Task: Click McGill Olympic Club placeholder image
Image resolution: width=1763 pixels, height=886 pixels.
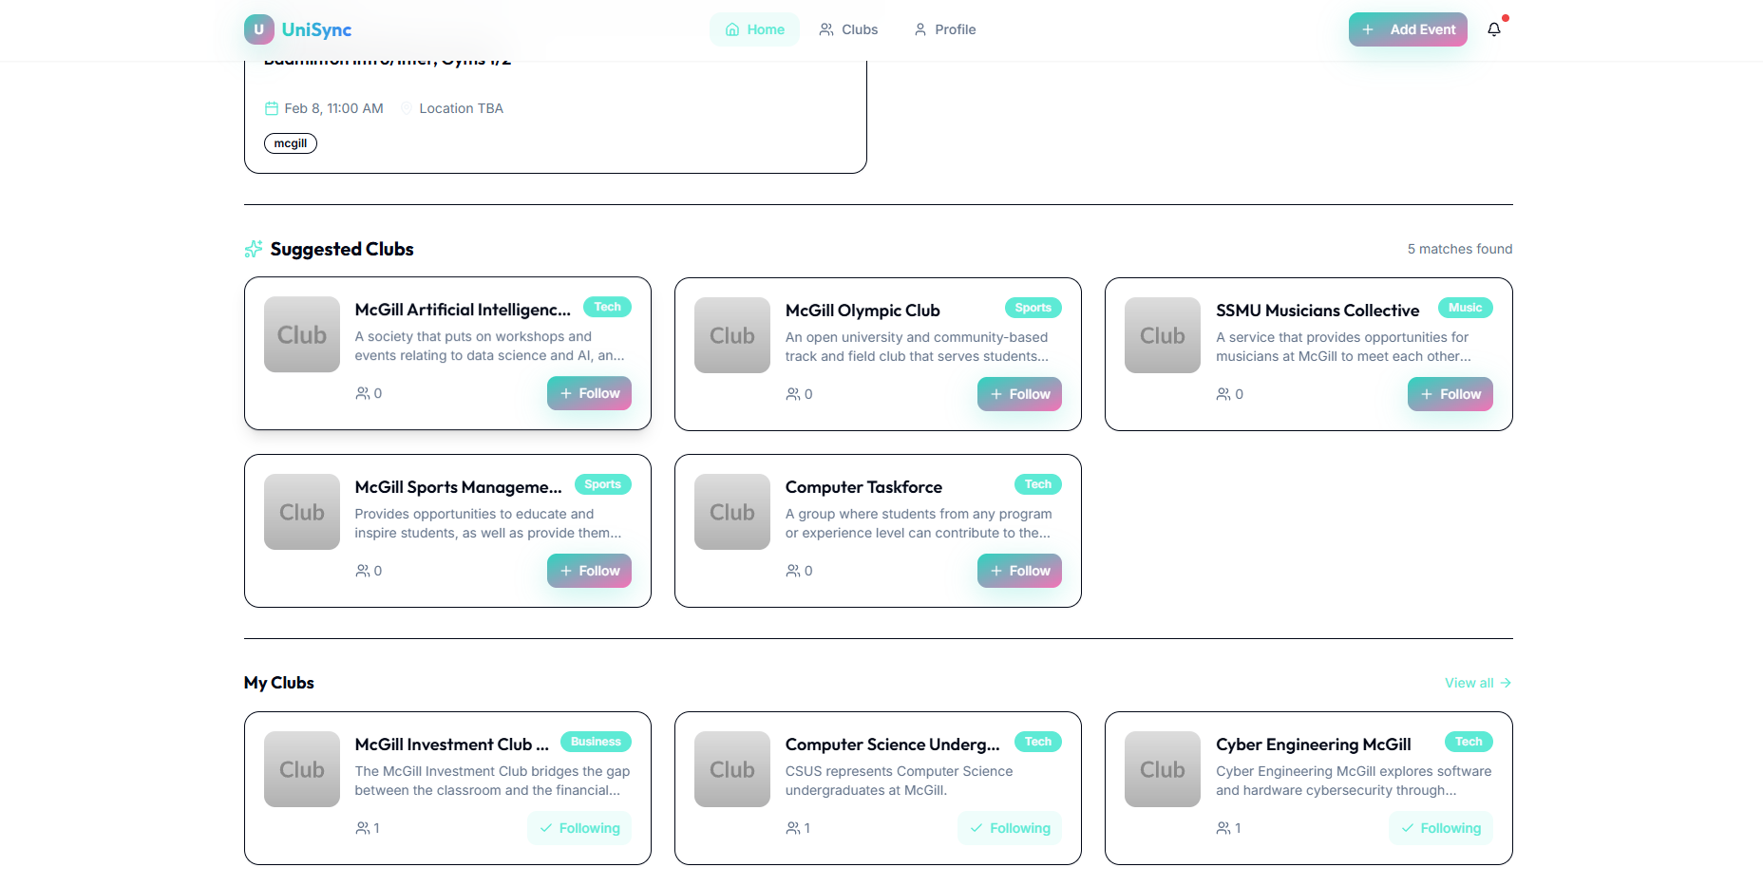Action: pyautogui.click(x=732, y=335)
